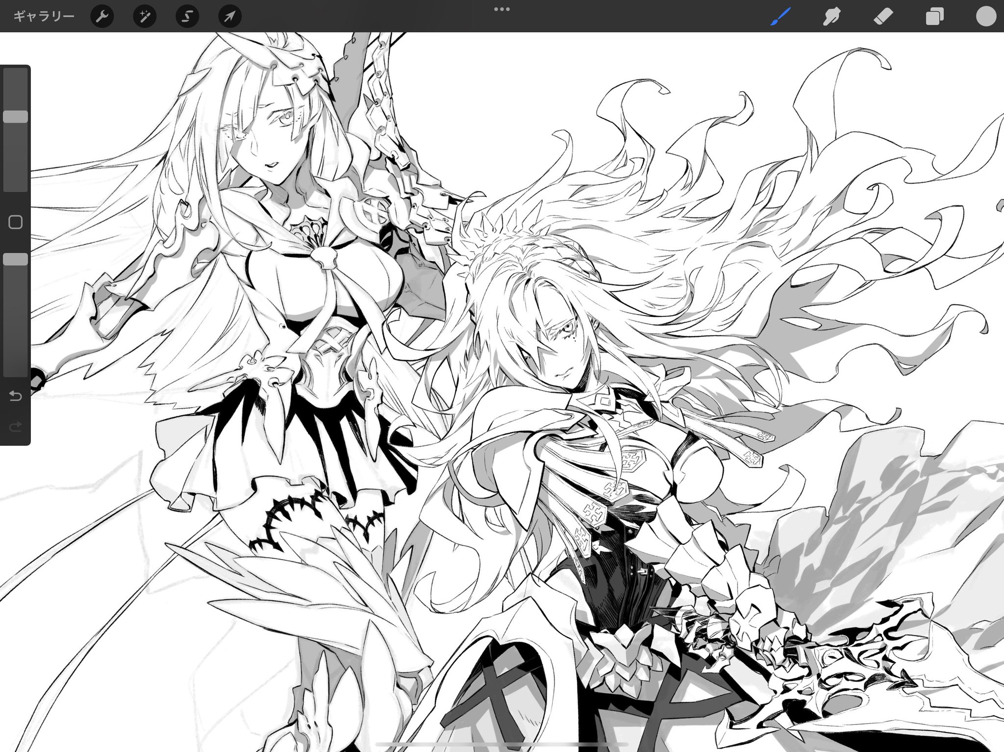Select the Painting brush tool
Image resolution: width=1004 pixels, height=752 pixels.
pos(781,16)
